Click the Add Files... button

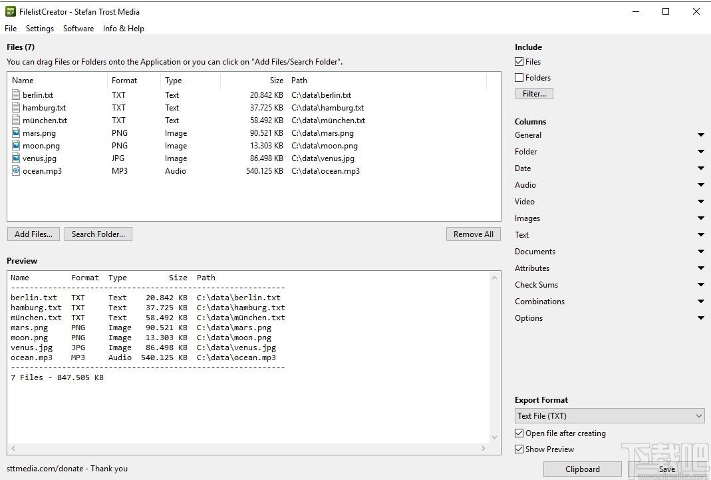point(33,234)
